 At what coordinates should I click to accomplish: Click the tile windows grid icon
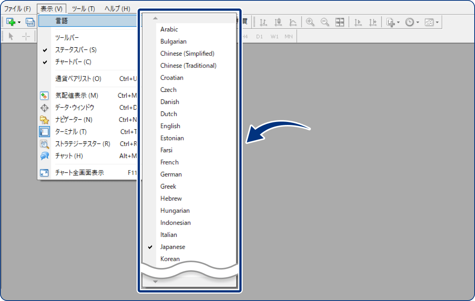tap(340, 22)
